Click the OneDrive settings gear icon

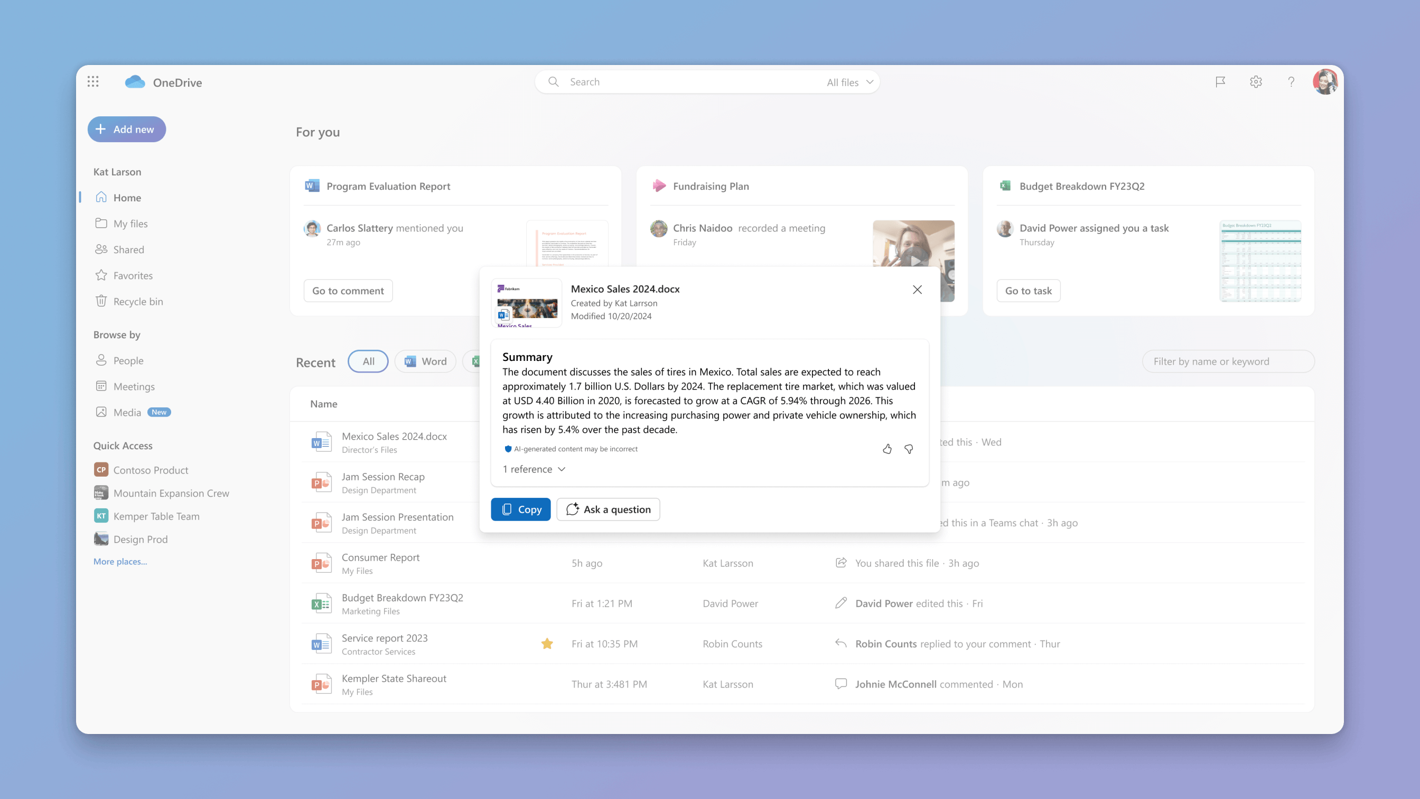[1256, 82]
